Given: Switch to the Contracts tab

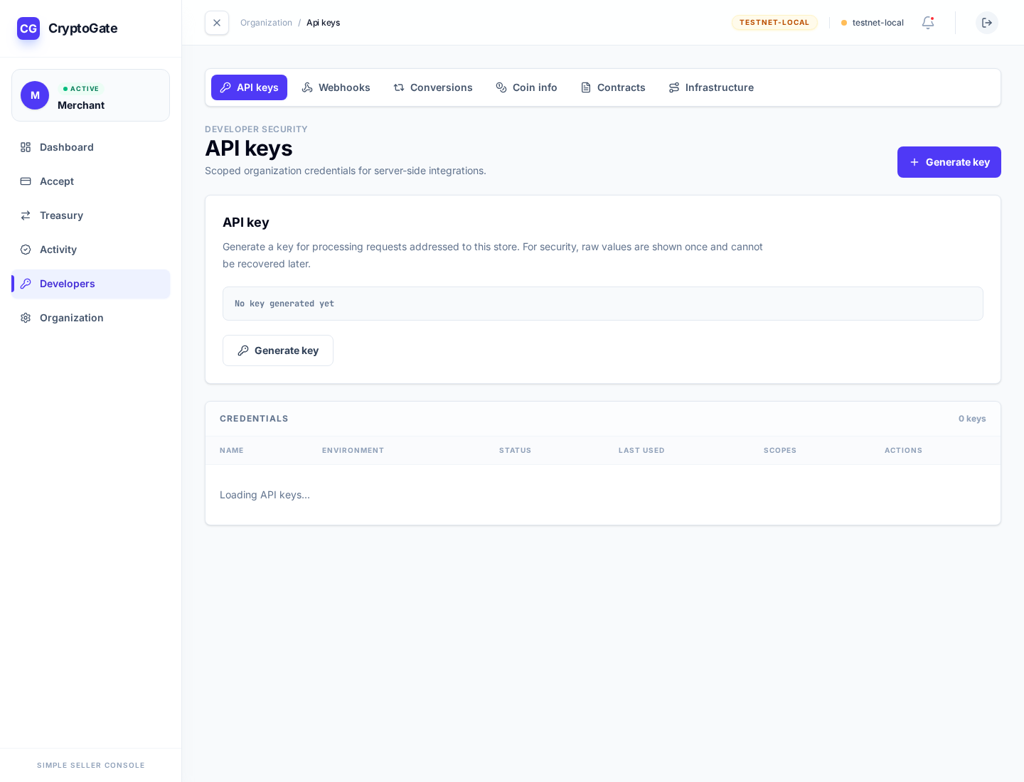Looking at the screenshot, I should 613,87.
